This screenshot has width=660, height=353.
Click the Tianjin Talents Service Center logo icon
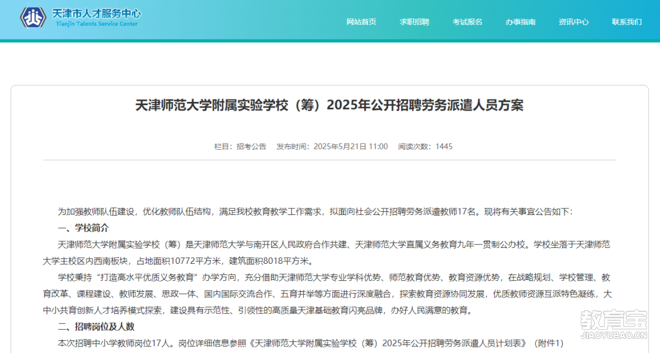click(x=33, y=18)
